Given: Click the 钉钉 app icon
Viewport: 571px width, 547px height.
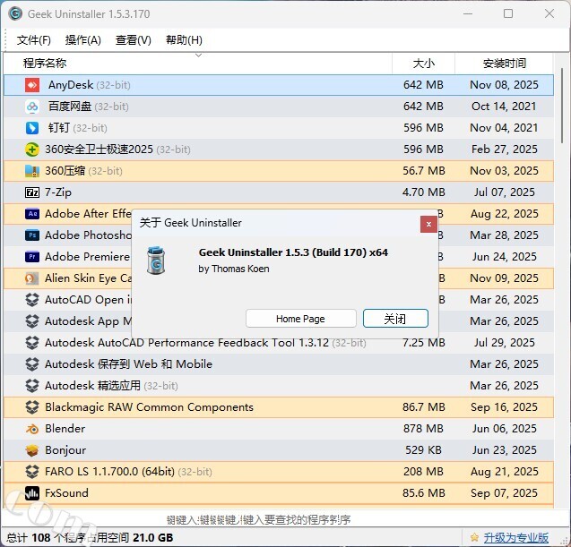Looking at the screenshot, I should [x=32, y=128].
